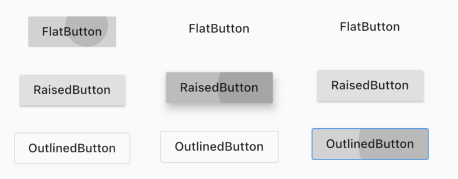
Task: Select the rightmost RaisedButton
Action: [x=370, y=85]
